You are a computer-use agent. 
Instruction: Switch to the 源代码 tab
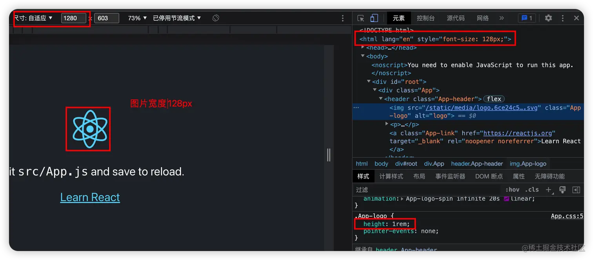[456, 18]
